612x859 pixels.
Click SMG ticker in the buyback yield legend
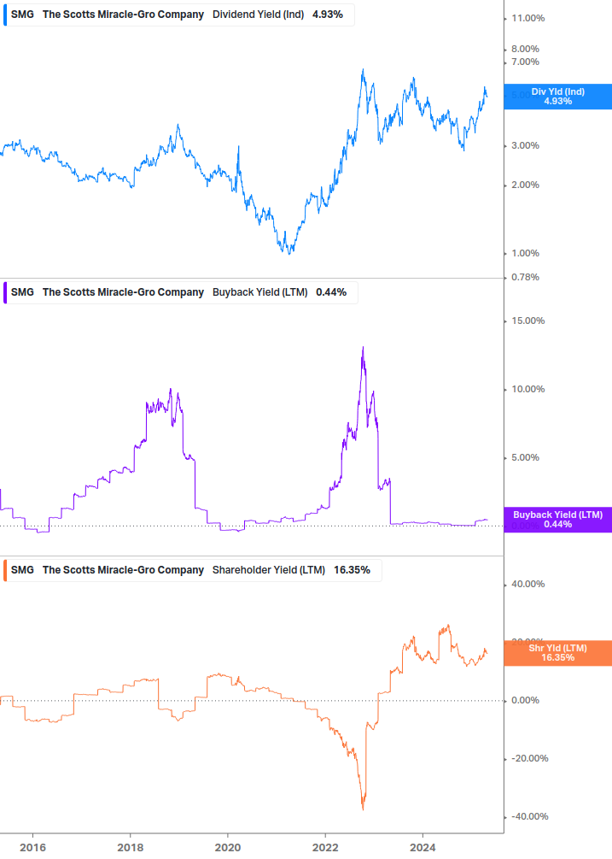[22, 292]
